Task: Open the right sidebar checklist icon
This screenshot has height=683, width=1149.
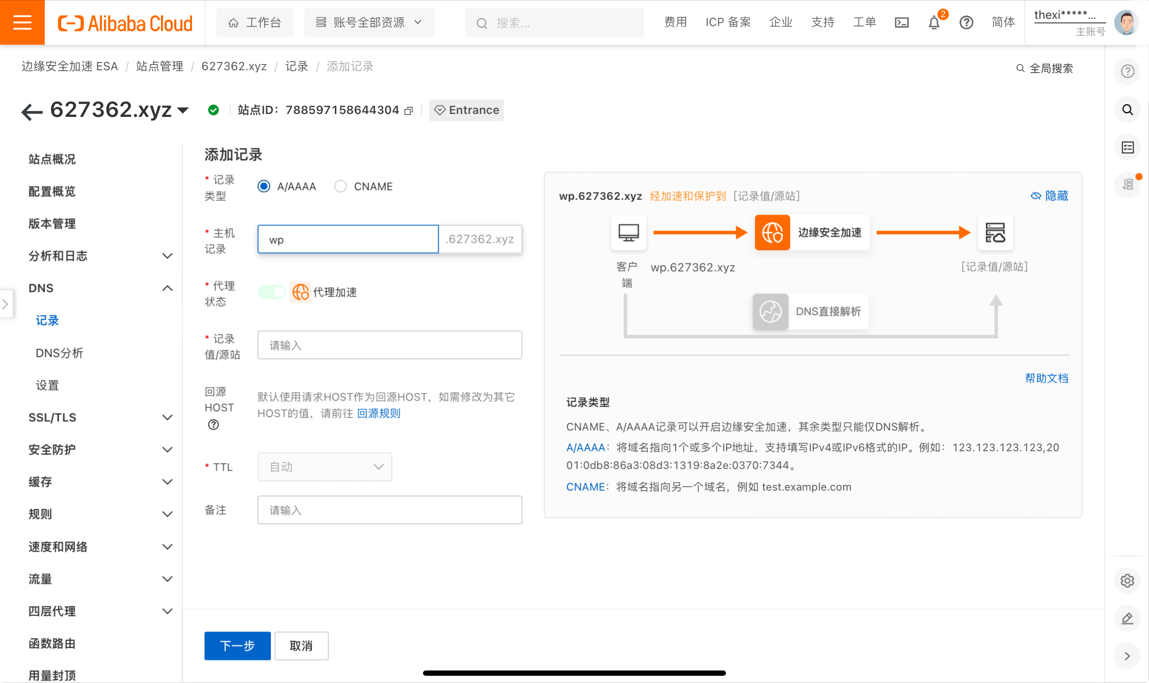Action: [1127, 147]
